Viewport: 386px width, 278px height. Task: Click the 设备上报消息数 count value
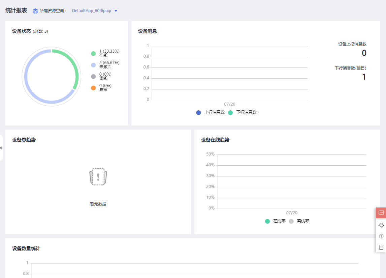364,53
